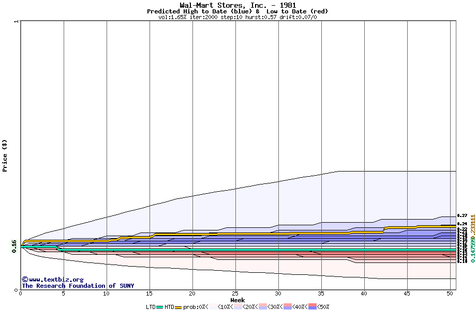
Task: Click the Week axis label
Action: [x=237, y=300]
